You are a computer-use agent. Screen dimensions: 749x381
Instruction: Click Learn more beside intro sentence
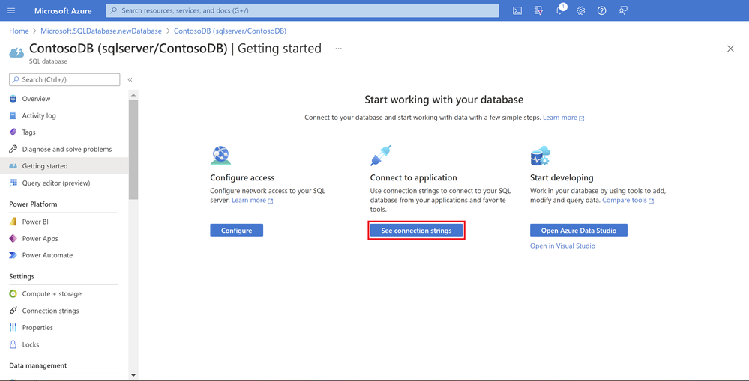564,118
